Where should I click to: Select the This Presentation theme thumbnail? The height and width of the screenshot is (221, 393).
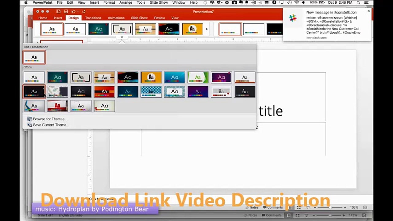coord(34,57)
